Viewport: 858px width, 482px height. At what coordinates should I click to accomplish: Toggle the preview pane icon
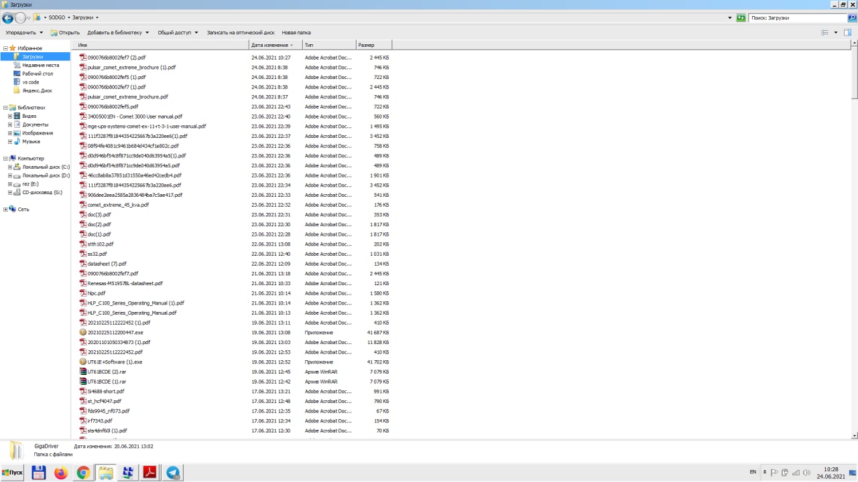tap(847, 32)
